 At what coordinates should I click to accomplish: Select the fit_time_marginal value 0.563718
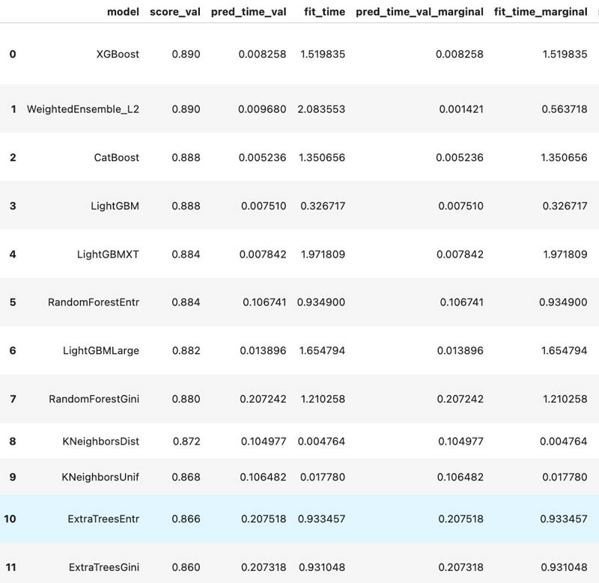pyautogui.click(x=565, y=109)
